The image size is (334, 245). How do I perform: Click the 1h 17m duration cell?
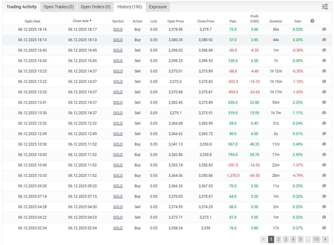point(276,92)
